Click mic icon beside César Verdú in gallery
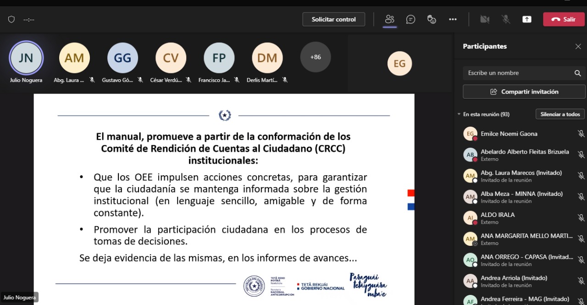The height and width of the screenshot is (305, 587). coord(188,80)
